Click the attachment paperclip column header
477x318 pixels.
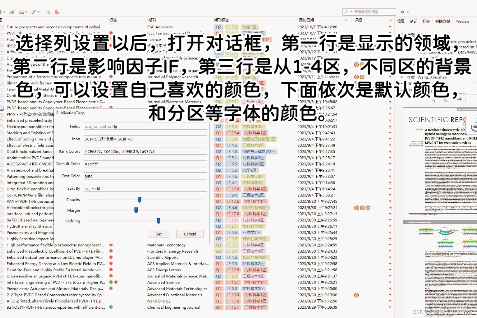[x=390, y=20]
